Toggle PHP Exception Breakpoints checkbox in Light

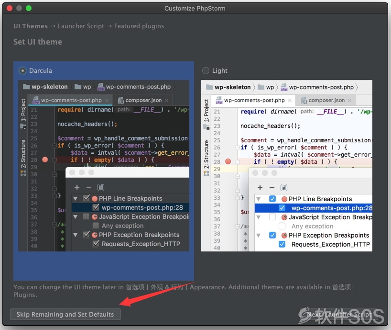click(x=272, y=235)
